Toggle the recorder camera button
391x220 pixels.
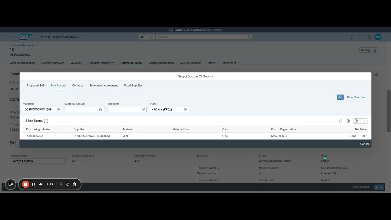[10, 184]
